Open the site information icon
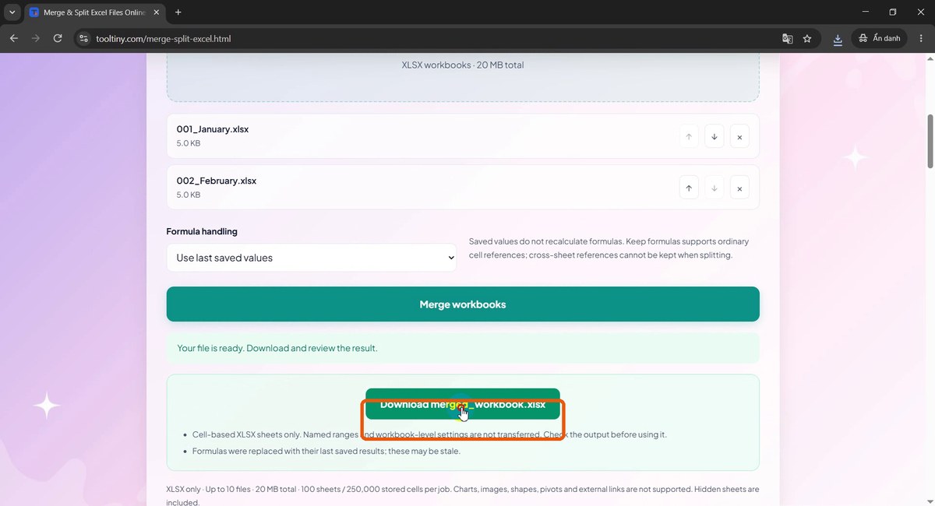The image size is (935, 506). (85, 38)
